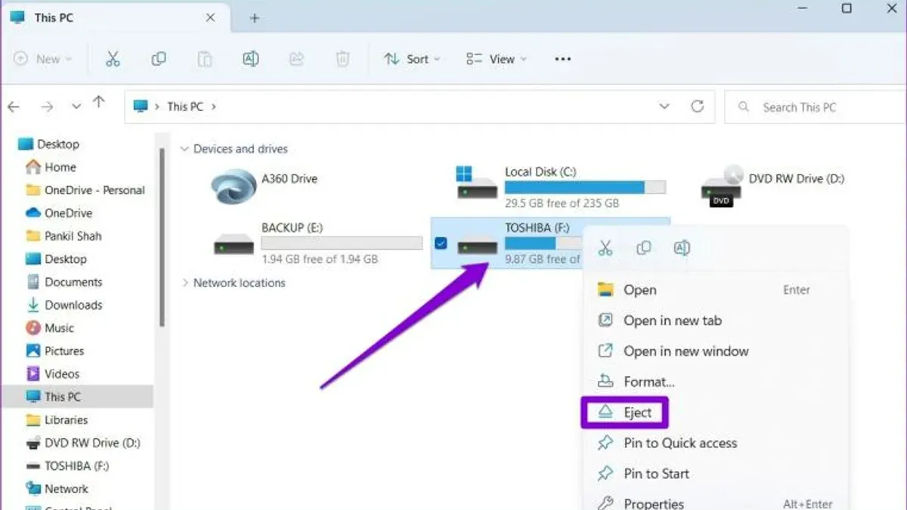Click the Cut scissors icon in toolbar
This screenshot has width=907, height=510.
[113, 59]
